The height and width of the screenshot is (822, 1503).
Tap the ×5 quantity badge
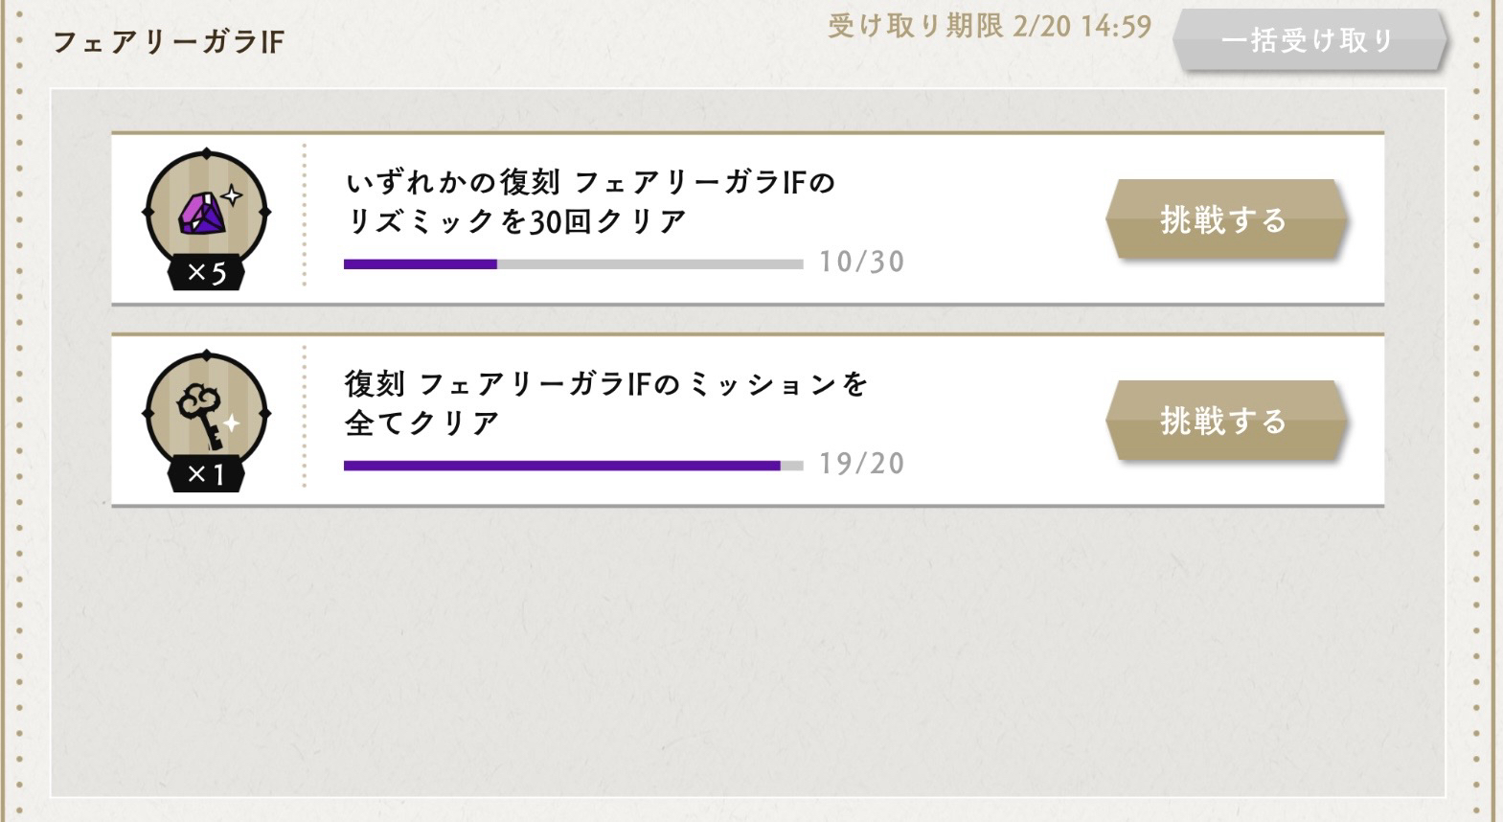206,274
